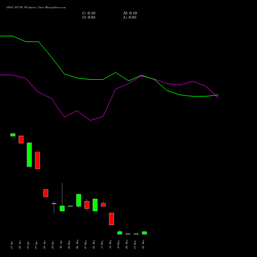Click the 21 May date label

coord(135,244)
